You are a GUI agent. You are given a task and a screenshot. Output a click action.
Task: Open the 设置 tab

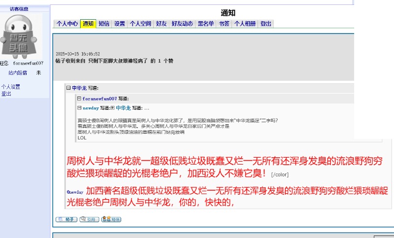pos(120,24)
